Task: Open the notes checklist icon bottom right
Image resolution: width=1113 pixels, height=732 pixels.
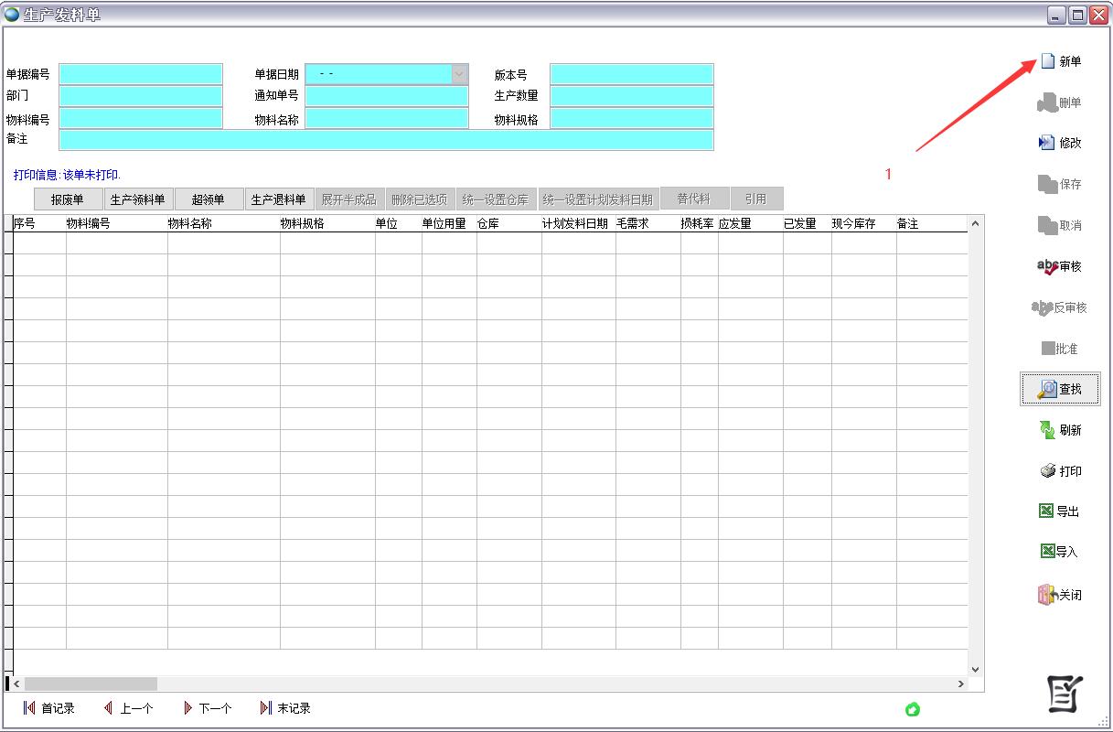Action: click(x=1065, y=694)
